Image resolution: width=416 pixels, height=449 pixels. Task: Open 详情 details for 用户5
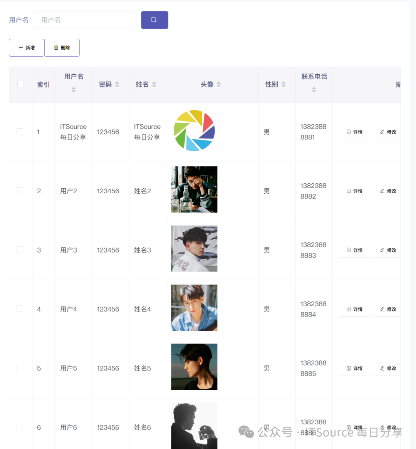354,369
